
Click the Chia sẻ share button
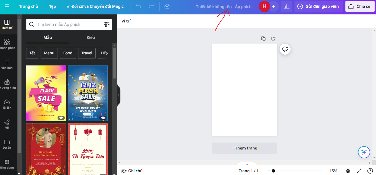pos(360,6)
